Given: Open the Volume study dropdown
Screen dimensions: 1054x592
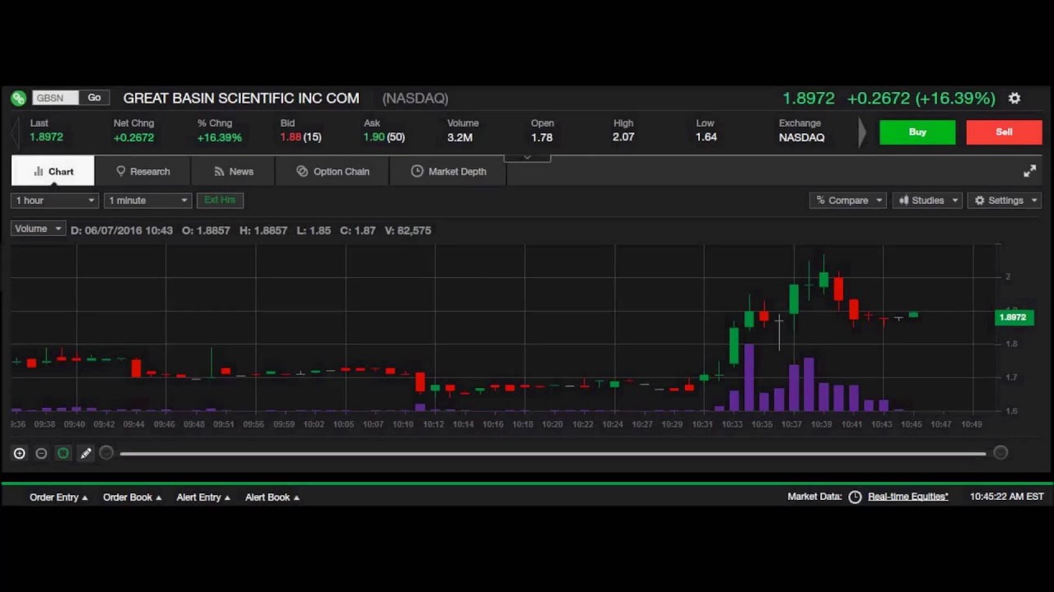Looking at the screenshot, I should [37, 229].
